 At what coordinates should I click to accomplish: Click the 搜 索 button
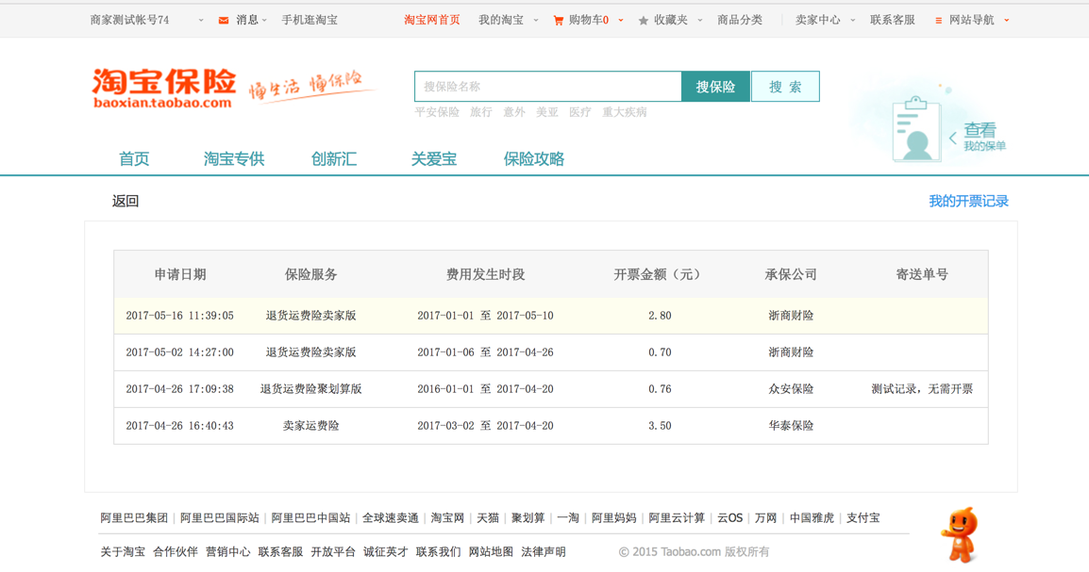[x=785, y=87]
